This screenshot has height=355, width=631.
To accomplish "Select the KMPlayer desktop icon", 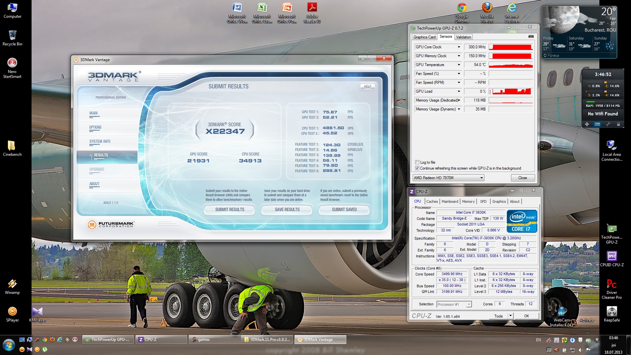I will (37, 314).
